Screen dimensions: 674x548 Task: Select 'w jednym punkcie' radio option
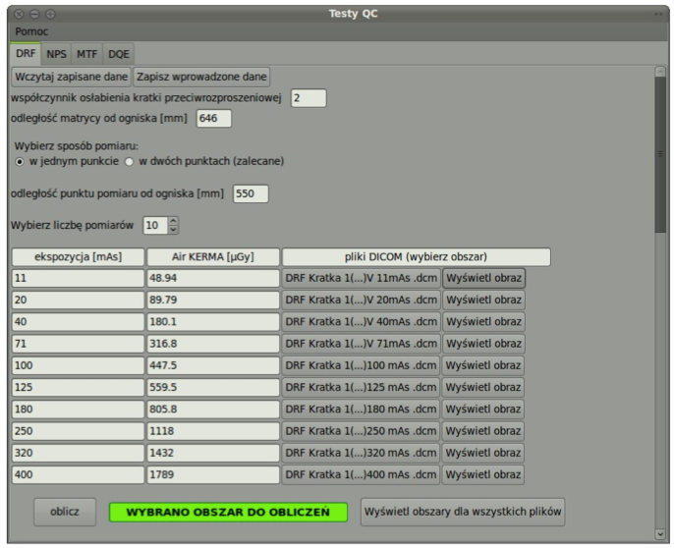click(x=20, y=161)
